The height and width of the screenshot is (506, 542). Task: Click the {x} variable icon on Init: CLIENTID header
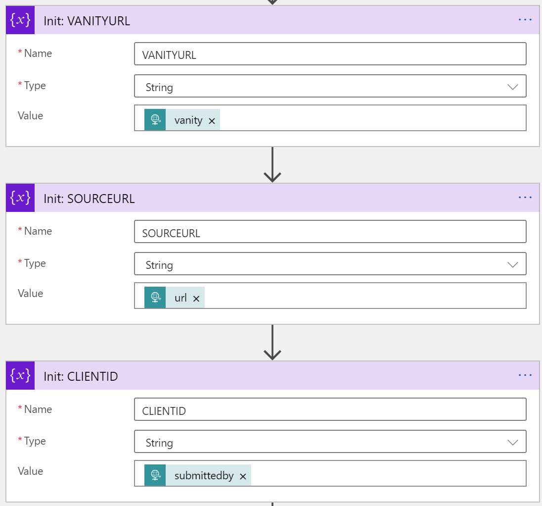[20, 375]
